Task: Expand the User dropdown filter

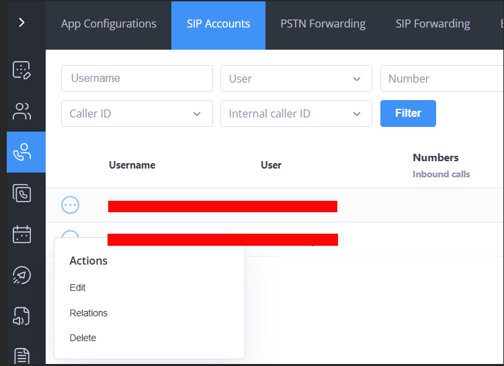Action: [296, 79]
